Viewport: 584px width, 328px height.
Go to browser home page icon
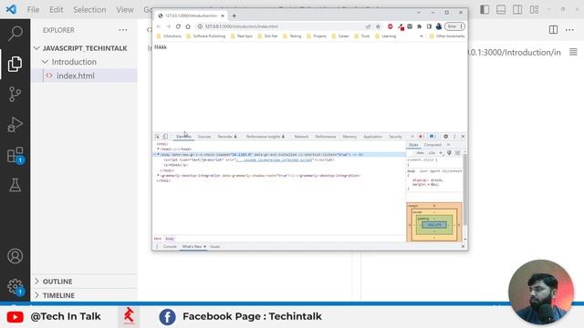(x=188, y=26)
